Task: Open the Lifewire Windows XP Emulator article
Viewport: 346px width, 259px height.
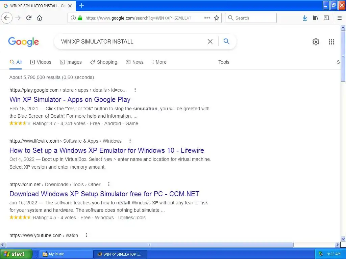Action: click(x=107, y=150)
